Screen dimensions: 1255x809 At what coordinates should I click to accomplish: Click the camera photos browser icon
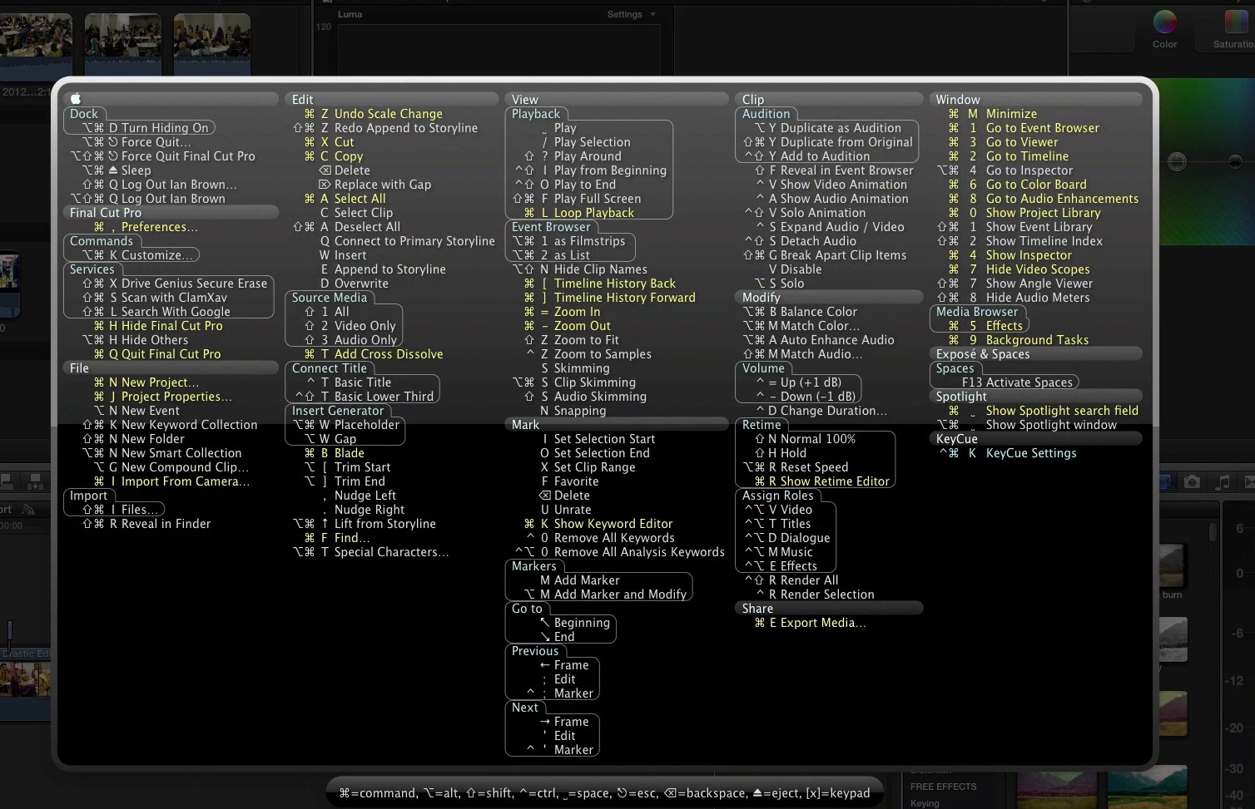1192,481
